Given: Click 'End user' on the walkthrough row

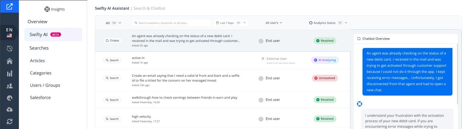Looking at the screenshot, I should coord(273,100).
